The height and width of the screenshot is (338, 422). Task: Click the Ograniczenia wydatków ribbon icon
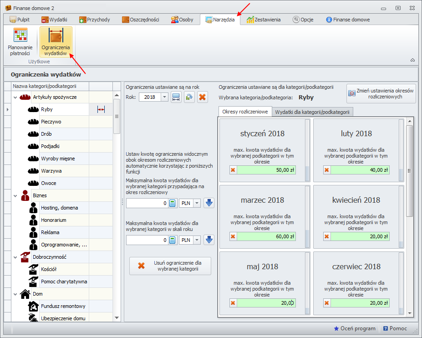(x=56, y=42)
